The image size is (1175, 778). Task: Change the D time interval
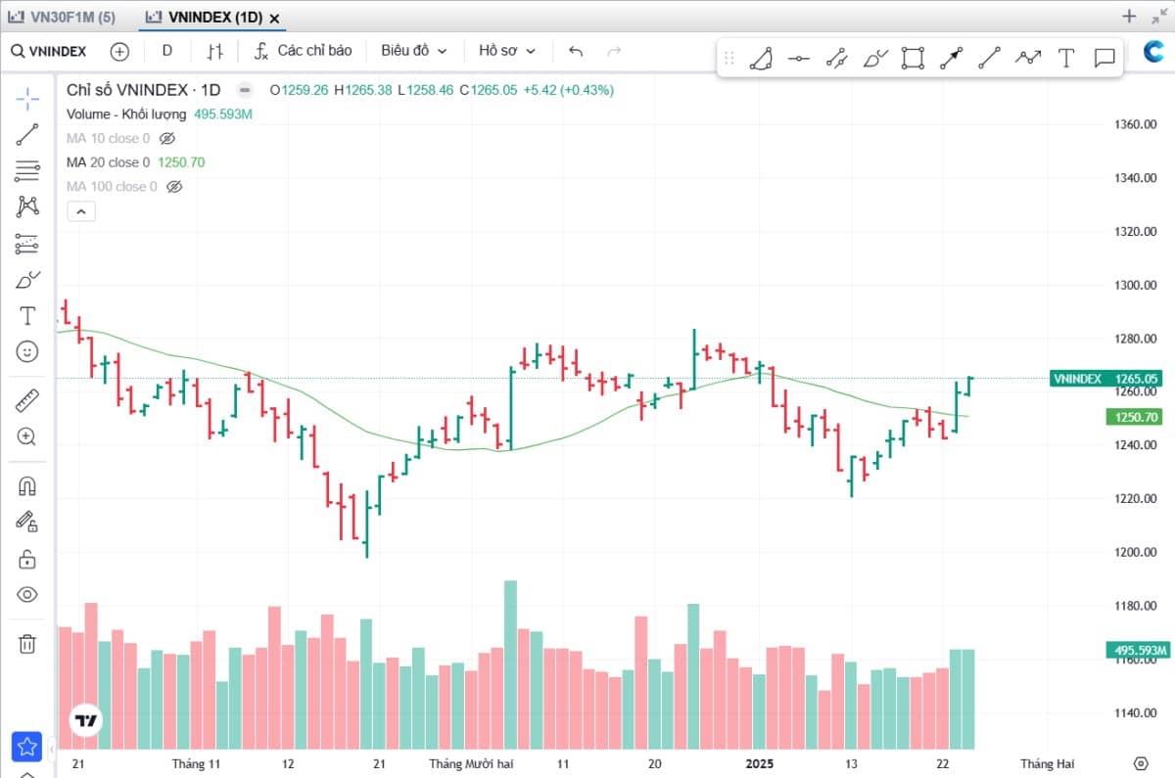click(167, 51)
